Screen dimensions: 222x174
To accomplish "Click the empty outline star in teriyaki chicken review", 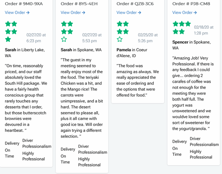I will (64, 39).
